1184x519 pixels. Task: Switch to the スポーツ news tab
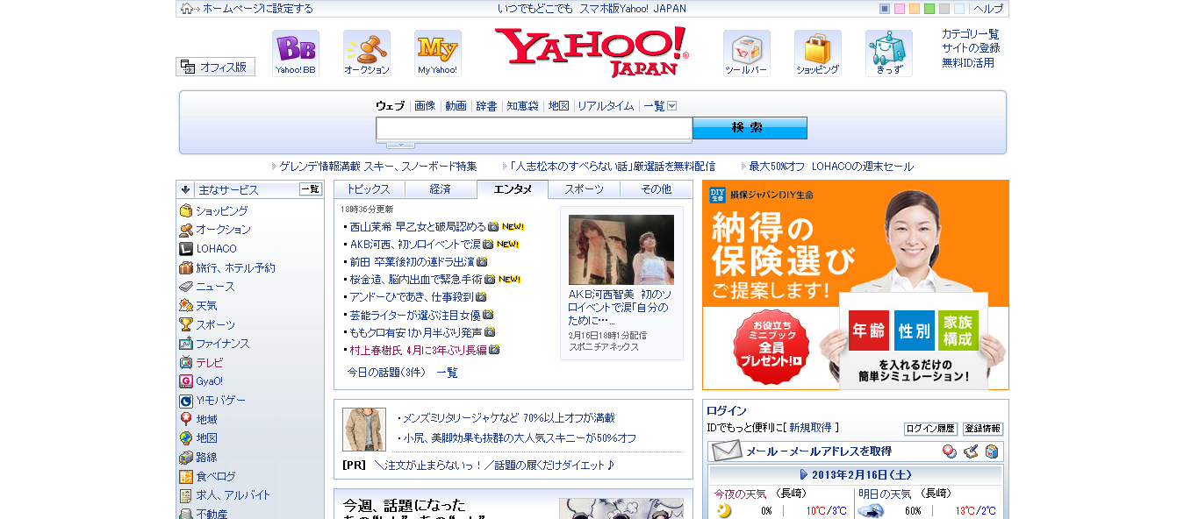coord(585,189)
